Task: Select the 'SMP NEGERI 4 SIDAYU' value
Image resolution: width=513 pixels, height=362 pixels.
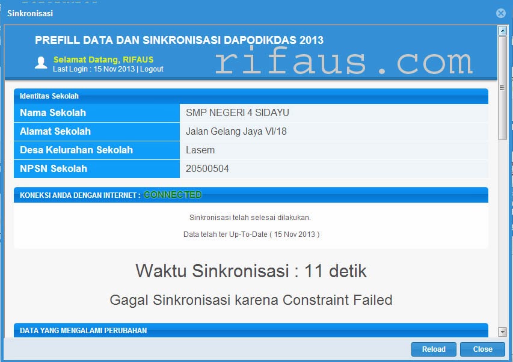Action: click(238, 113)
